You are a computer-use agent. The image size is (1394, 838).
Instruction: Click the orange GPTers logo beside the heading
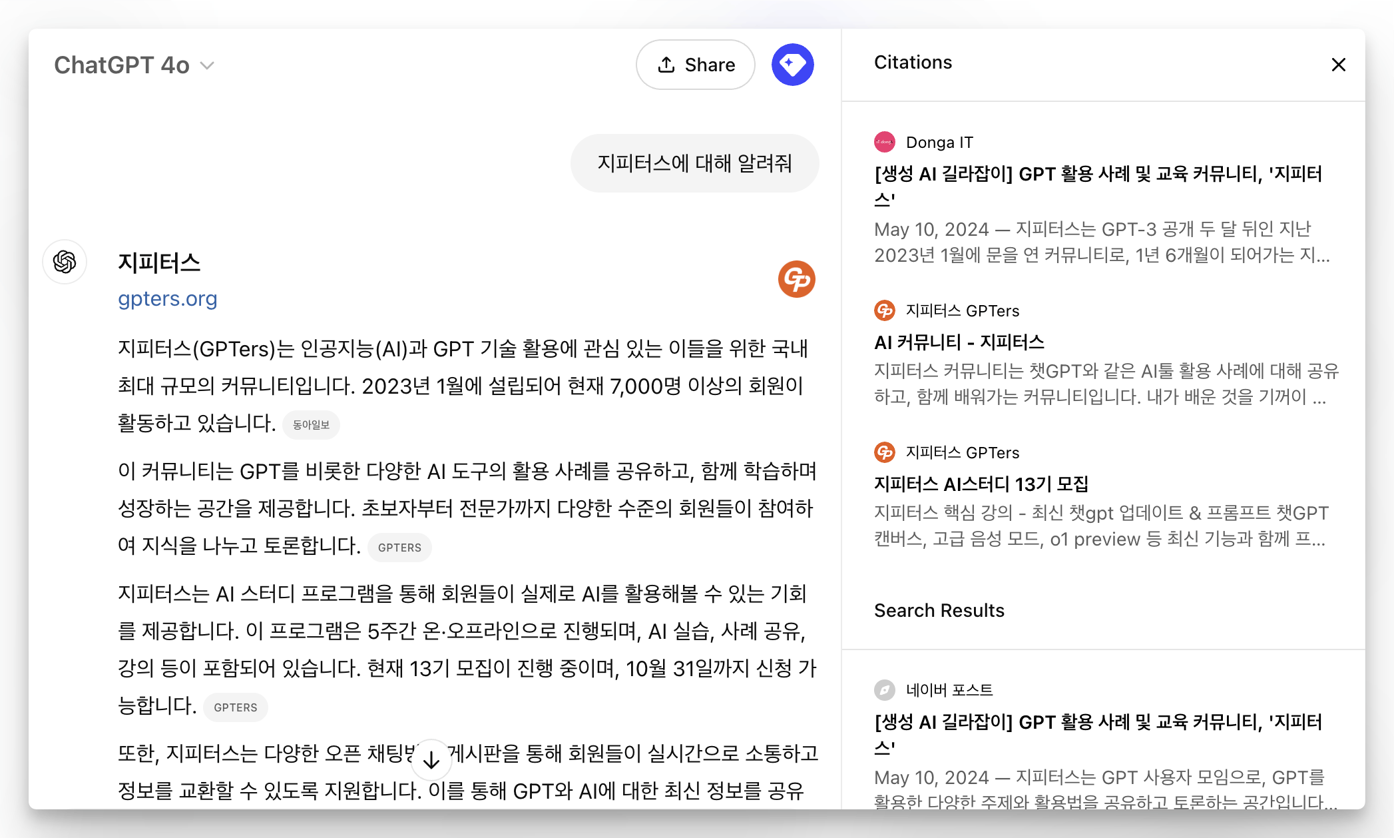[x=796, y=278]
